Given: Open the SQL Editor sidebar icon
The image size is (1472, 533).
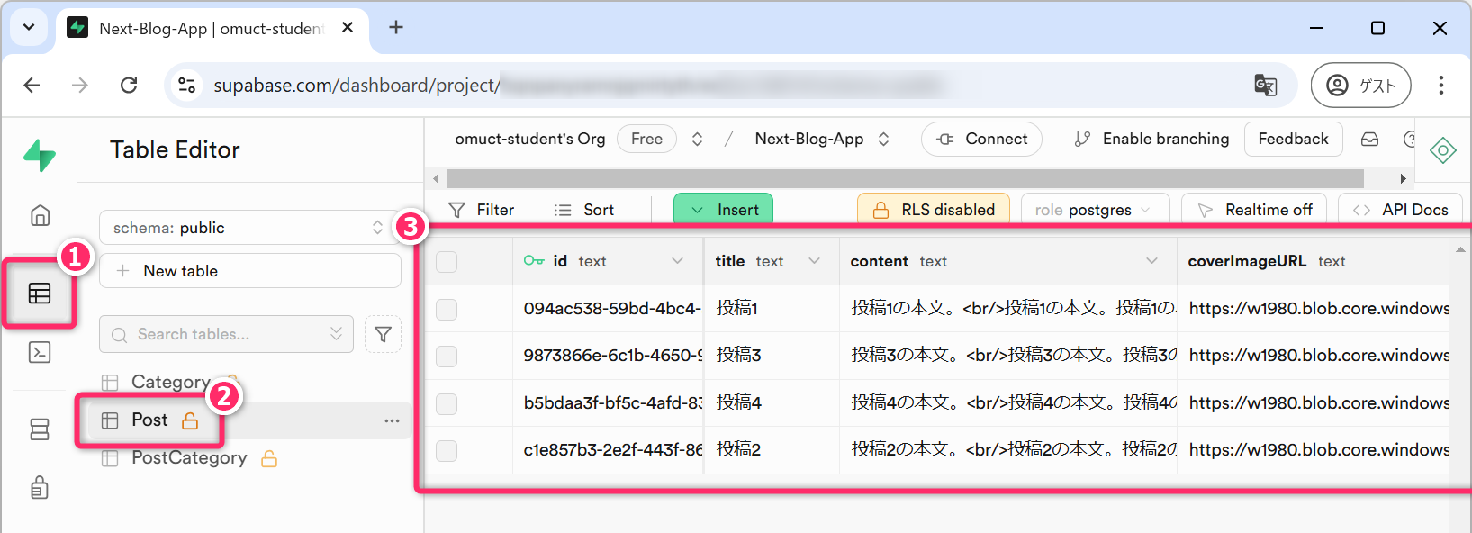Looking at the screenshot, I should 40,352.
